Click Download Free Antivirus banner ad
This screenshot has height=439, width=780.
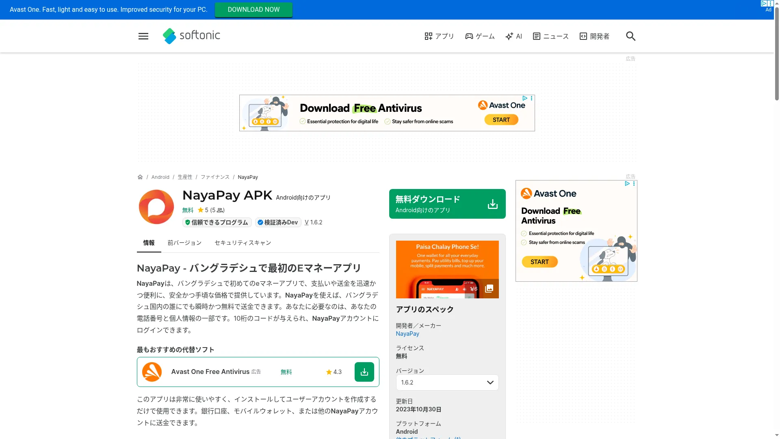pos(387,113)
